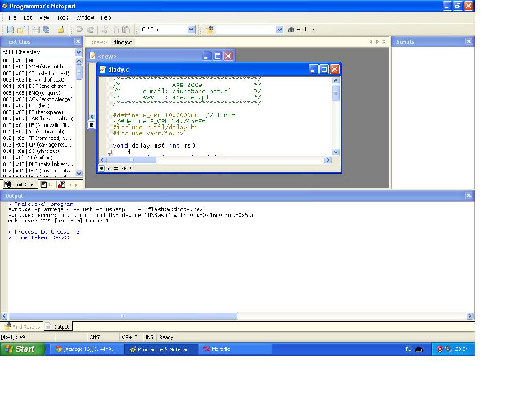The width and height of the screenshot is (527, 395).
Task: Toggle paragraph marks in diody.c editor
Action: pyautogui.click(x=131, y=168)
